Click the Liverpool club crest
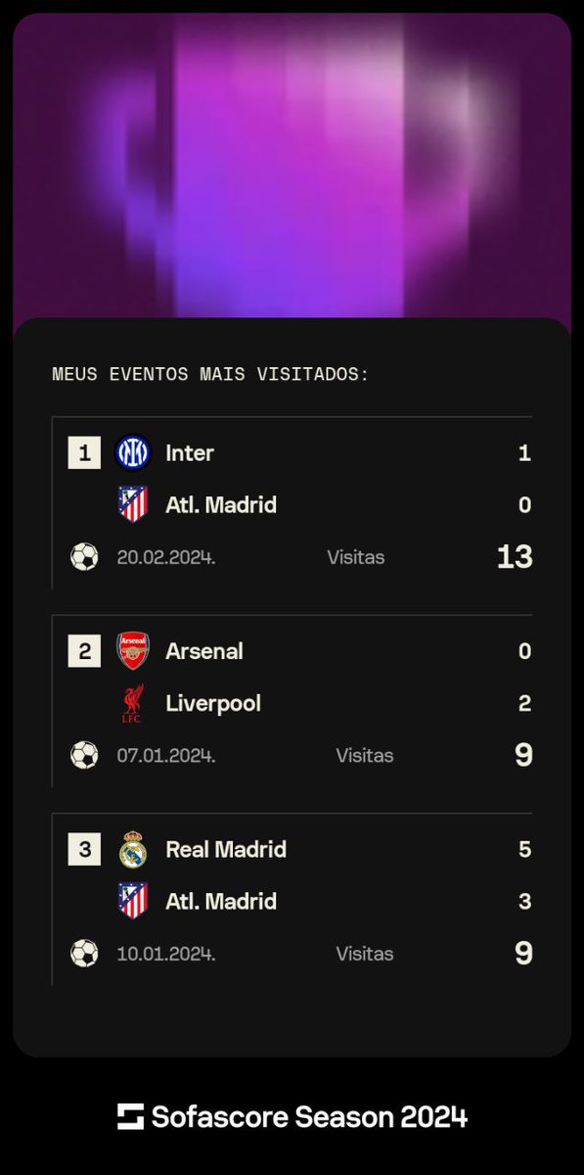584x1175 pixels. 133,704
